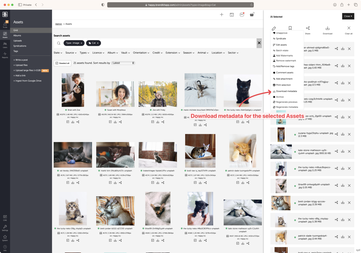
Task: Click the plus icon in top toolbar
Action: [222, 15]
